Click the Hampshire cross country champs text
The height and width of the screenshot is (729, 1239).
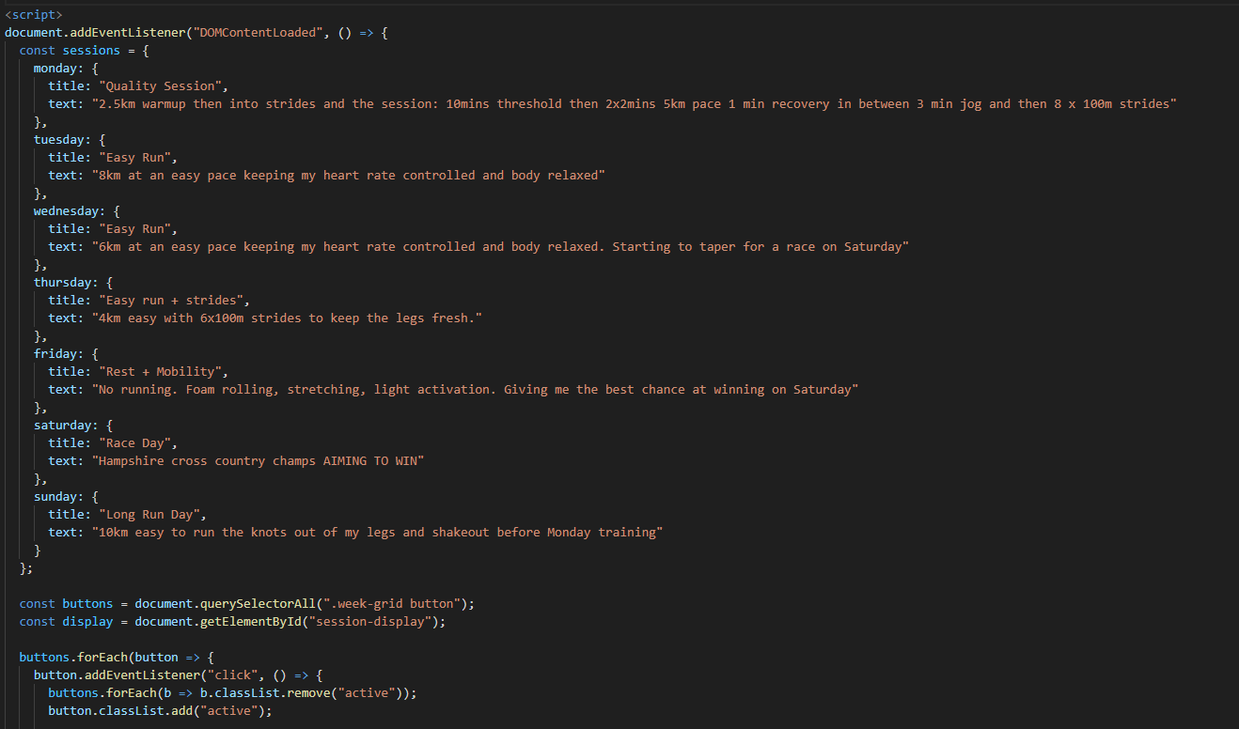[259, 461]
